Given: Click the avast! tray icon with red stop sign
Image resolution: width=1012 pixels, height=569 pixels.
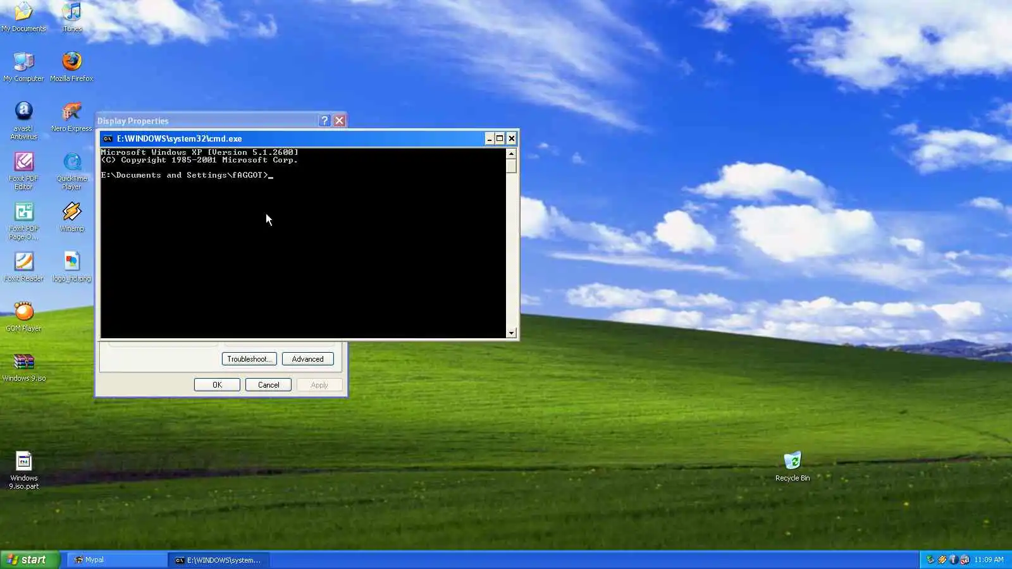Looking at the screenshot, I should [965, 560].
